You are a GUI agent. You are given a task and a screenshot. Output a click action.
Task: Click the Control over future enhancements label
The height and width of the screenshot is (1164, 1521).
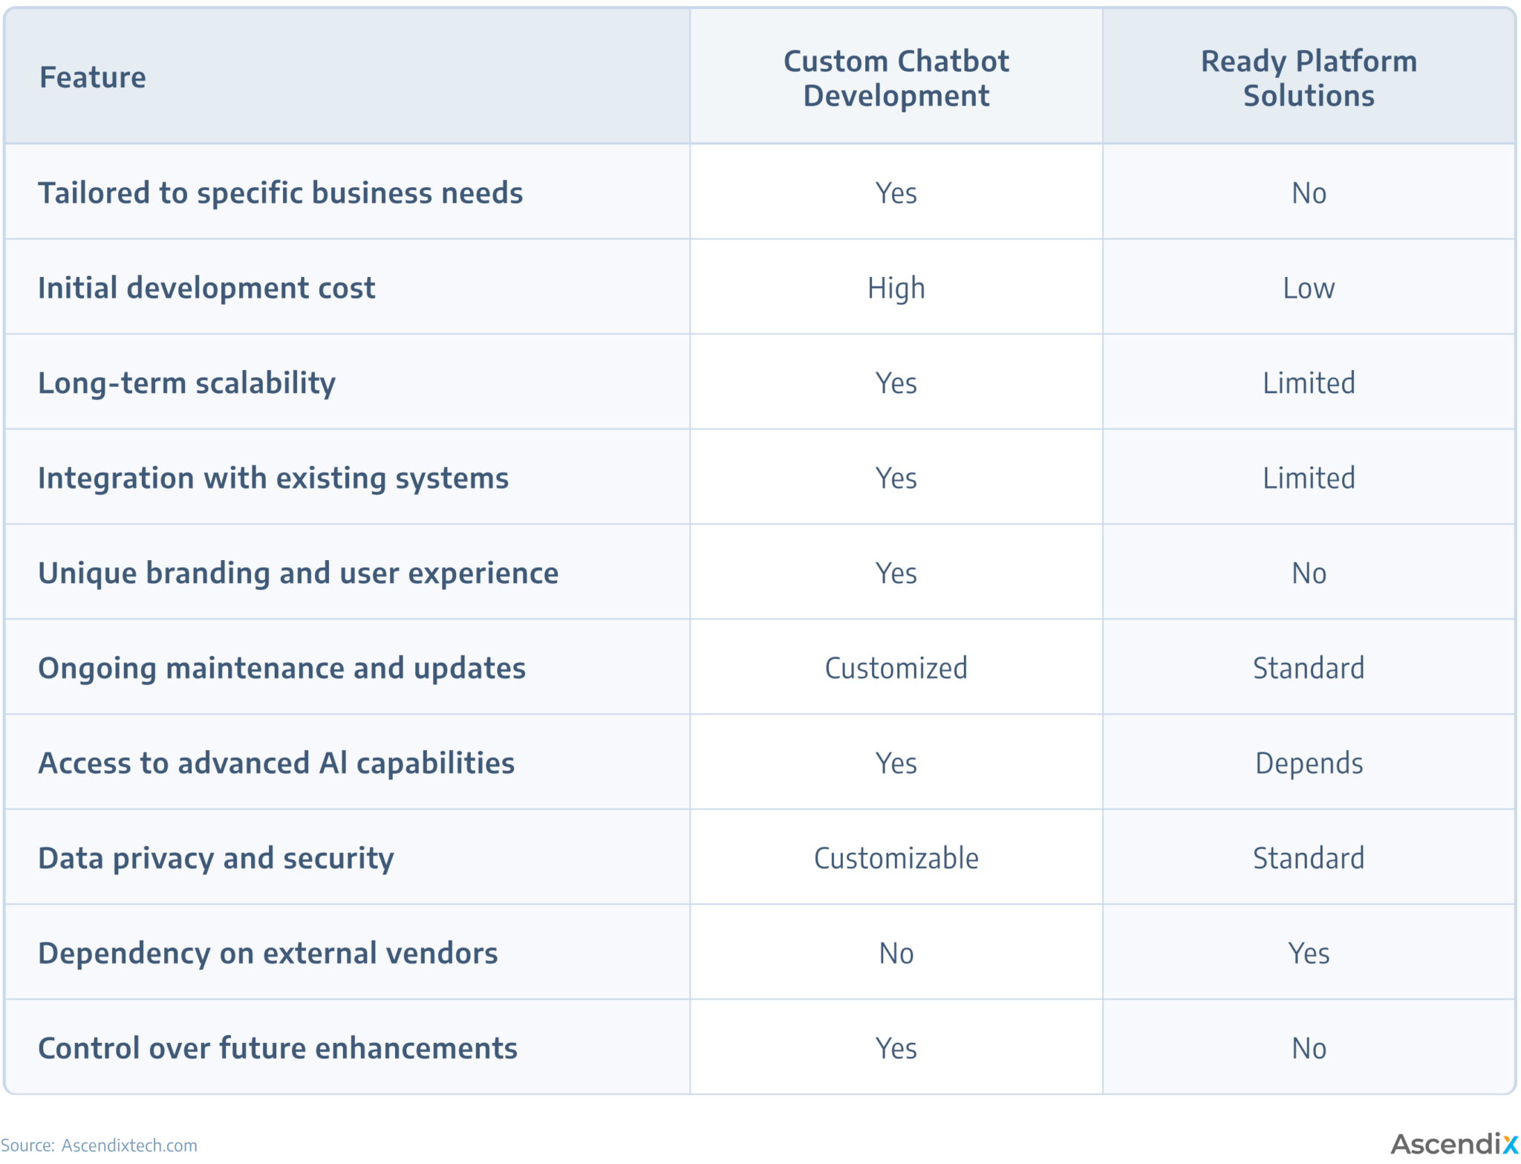(x=278, y=1049)
